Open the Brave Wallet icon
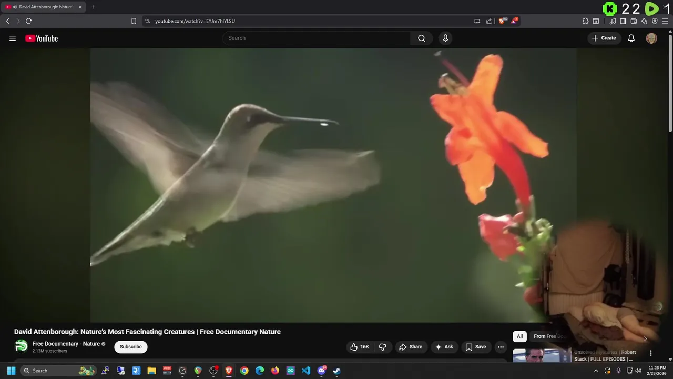Screen dimensions: 673x379 click(x=634, y=21)
